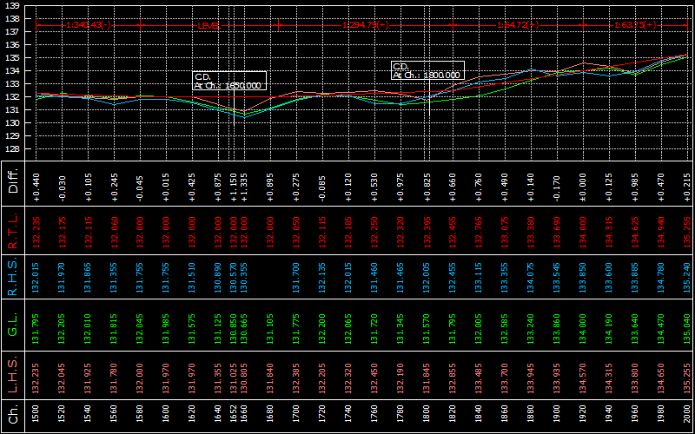
Task: Click the 'L.H.S.' row label
Action: point(14,375)
